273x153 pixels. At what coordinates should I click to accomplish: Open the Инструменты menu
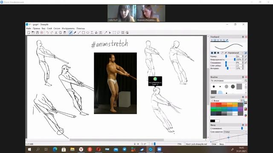[68, 28]
